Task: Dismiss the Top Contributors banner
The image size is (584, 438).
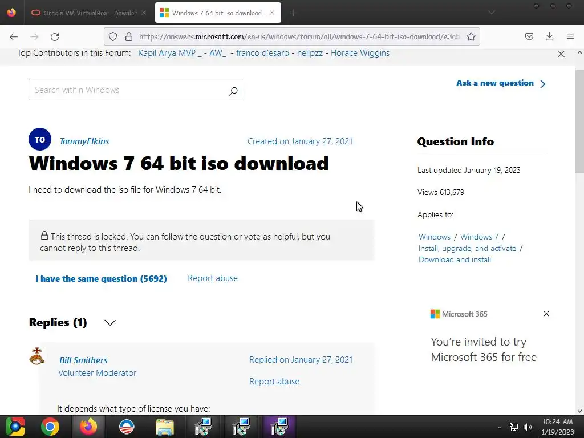Action: click(561, 54)
